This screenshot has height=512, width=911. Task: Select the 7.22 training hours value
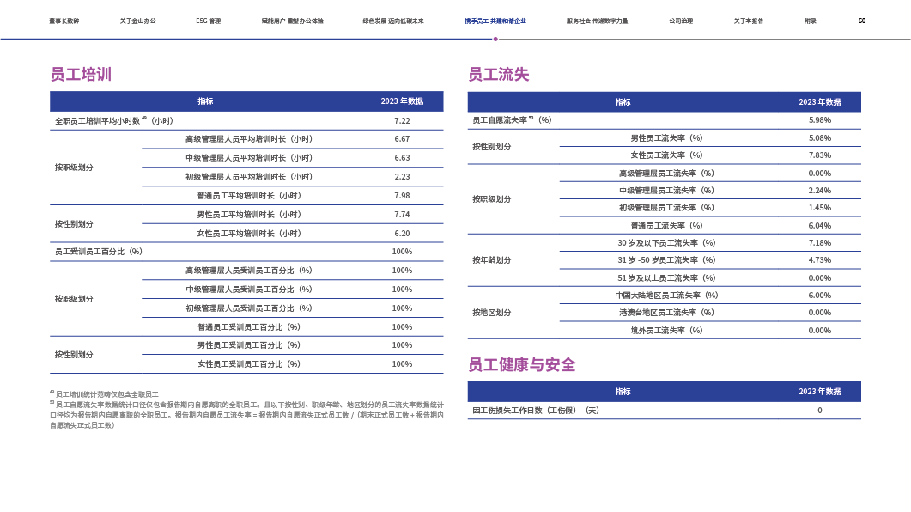coord(402,121)
